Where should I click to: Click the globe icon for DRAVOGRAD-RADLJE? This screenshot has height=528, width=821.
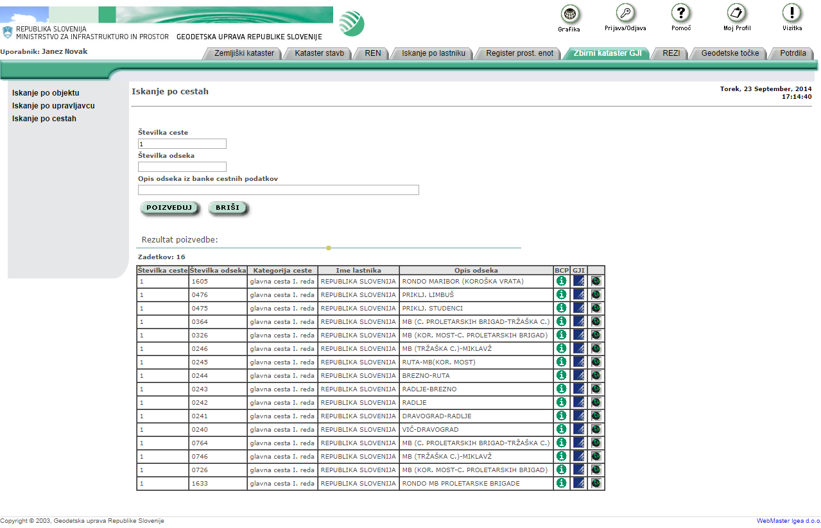pyautogui.click(x=596, y=416)
